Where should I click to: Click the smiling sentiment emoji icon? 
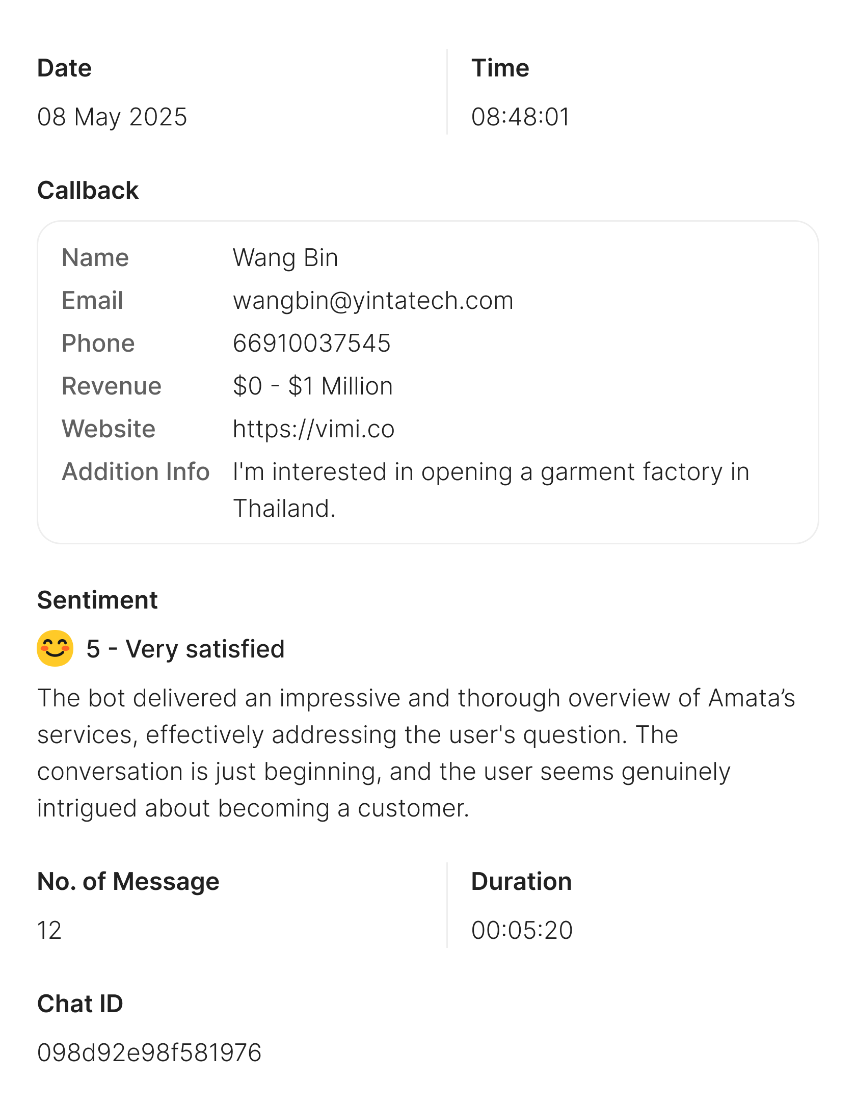coord(55,648)
